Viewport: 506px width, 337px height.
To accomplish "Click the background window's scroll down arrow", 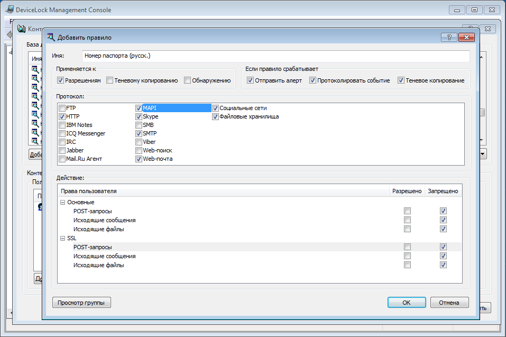I will 482,140.
